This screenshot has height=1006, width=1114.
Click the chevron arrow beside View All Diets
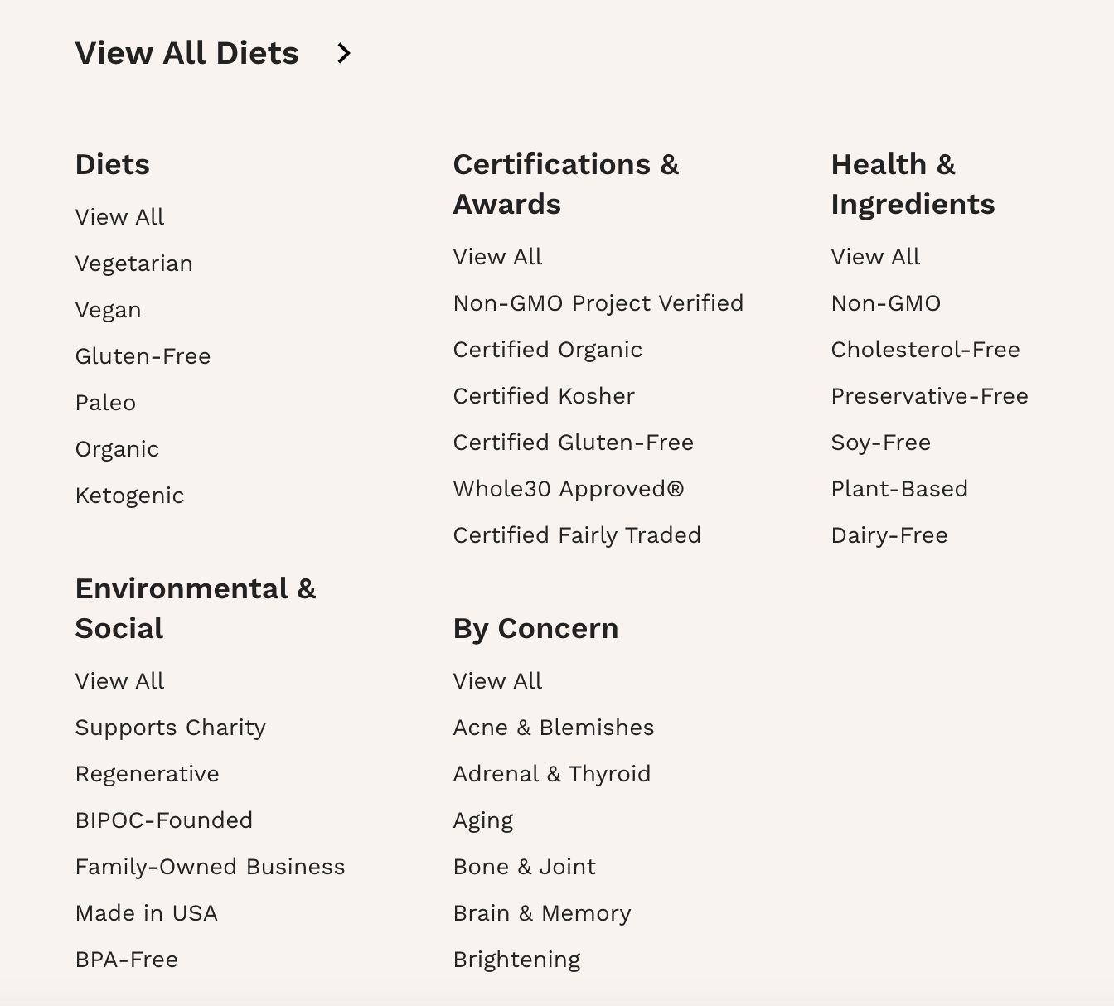(344, 54)
